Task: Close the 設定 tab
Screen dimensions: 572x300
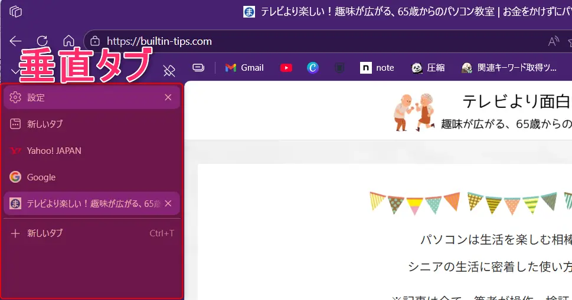Action: (x=168, y=97)
